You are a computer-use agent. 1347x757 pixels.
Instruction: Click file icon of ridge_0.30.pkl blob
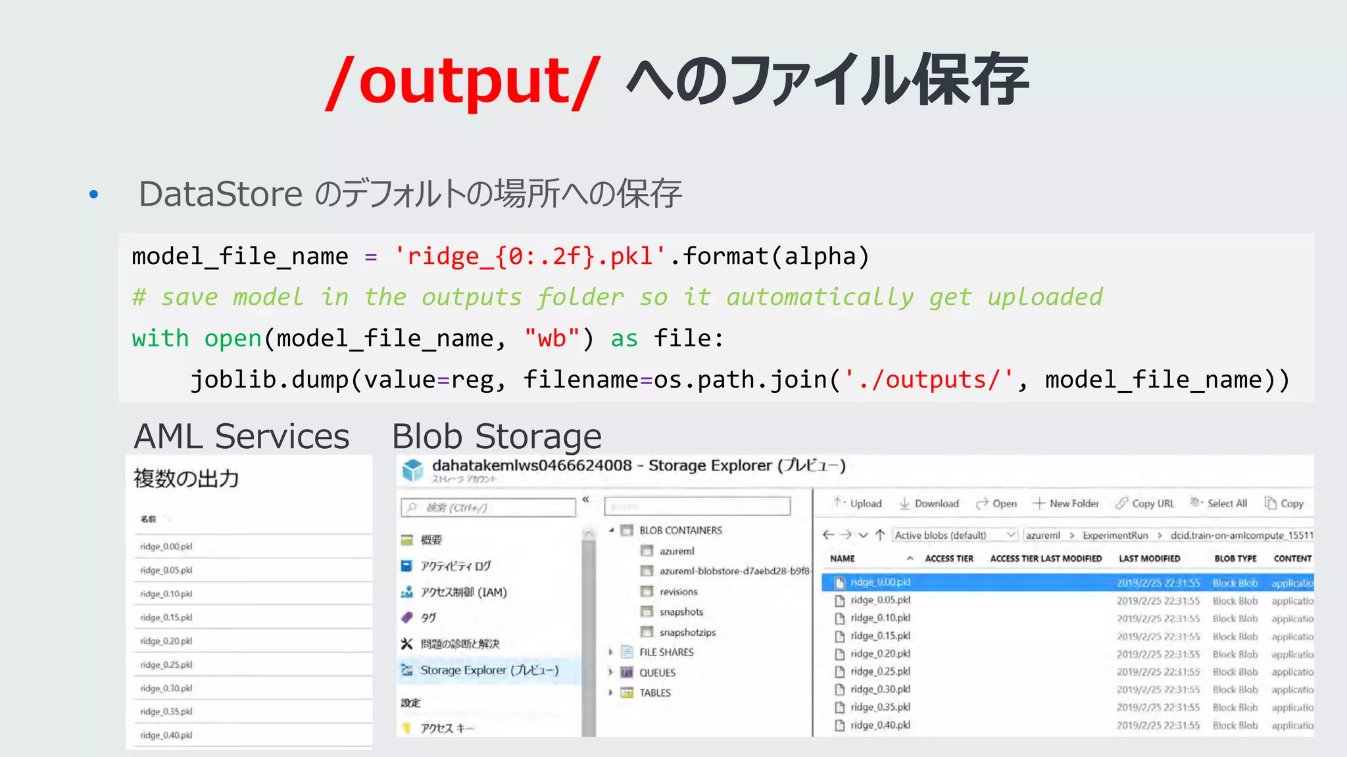[x=839, y=689]
